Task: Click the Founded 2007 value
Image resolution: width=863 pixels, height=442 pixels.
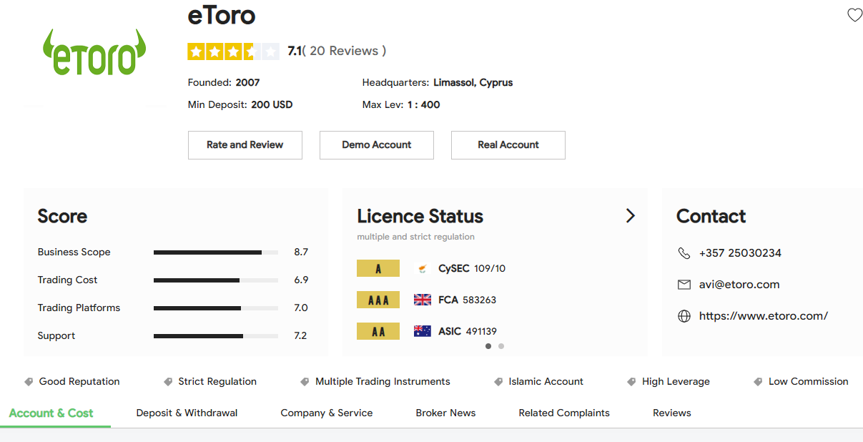Action: 248,82
